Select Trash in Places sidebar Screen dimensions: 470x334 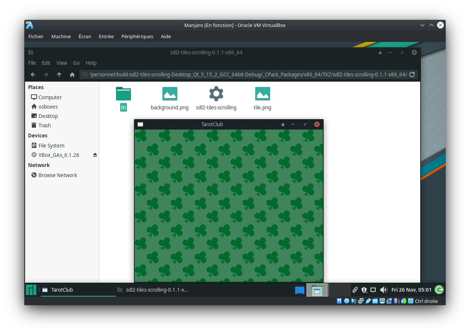(x=45, y=125)
